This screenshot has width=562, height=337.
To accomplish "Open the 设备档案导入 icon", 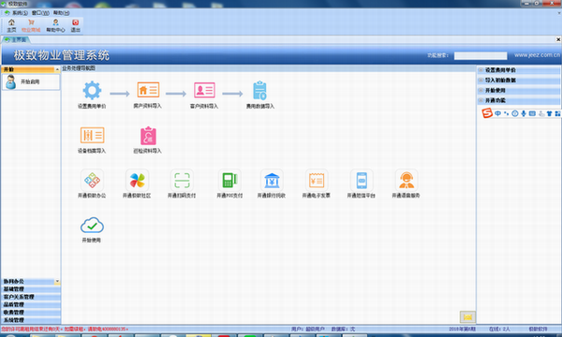I will tap(92, 135).
